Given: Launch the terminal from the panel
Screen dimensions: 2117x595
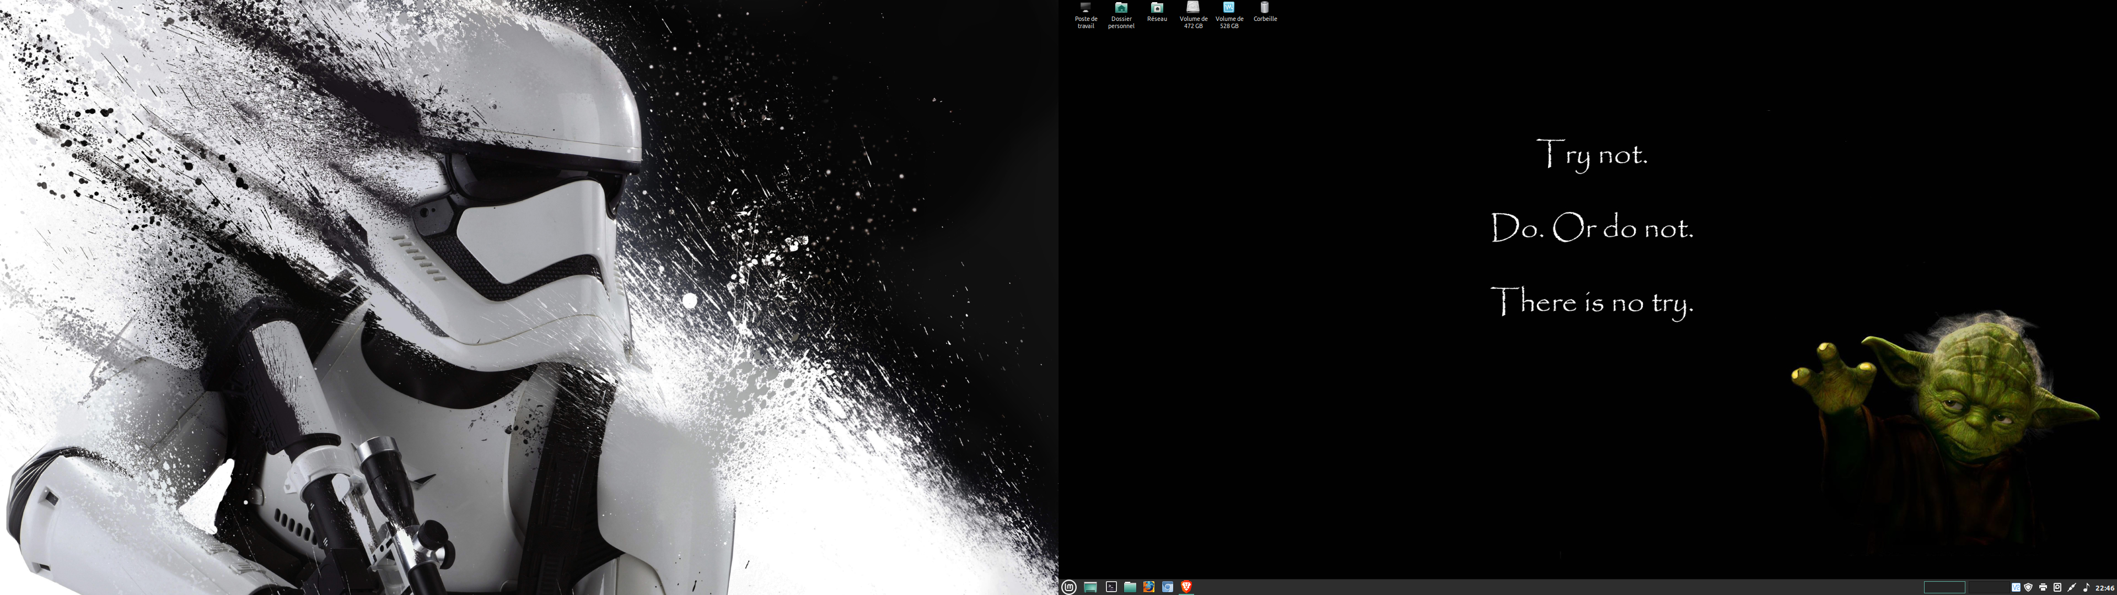Looking at the screenshot, I should point(1111,587).
